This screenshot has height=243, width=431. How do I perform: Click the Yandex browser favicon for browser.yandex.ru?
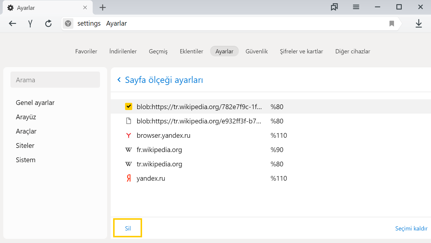[129, 135]
